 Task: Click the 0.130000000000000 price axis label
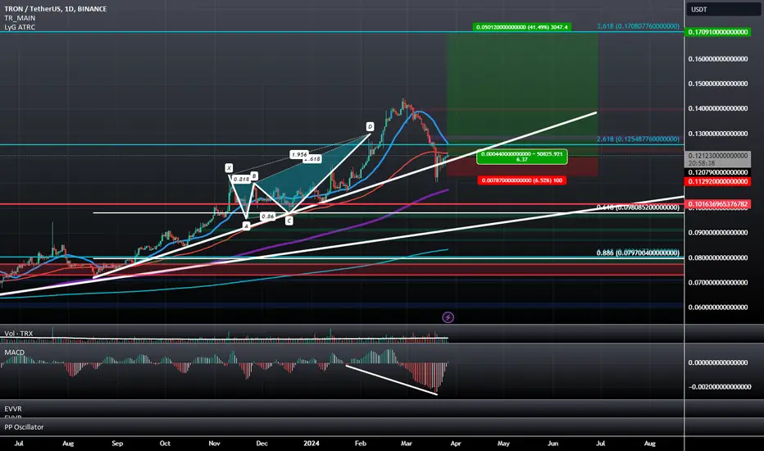[x=718, y=134]
